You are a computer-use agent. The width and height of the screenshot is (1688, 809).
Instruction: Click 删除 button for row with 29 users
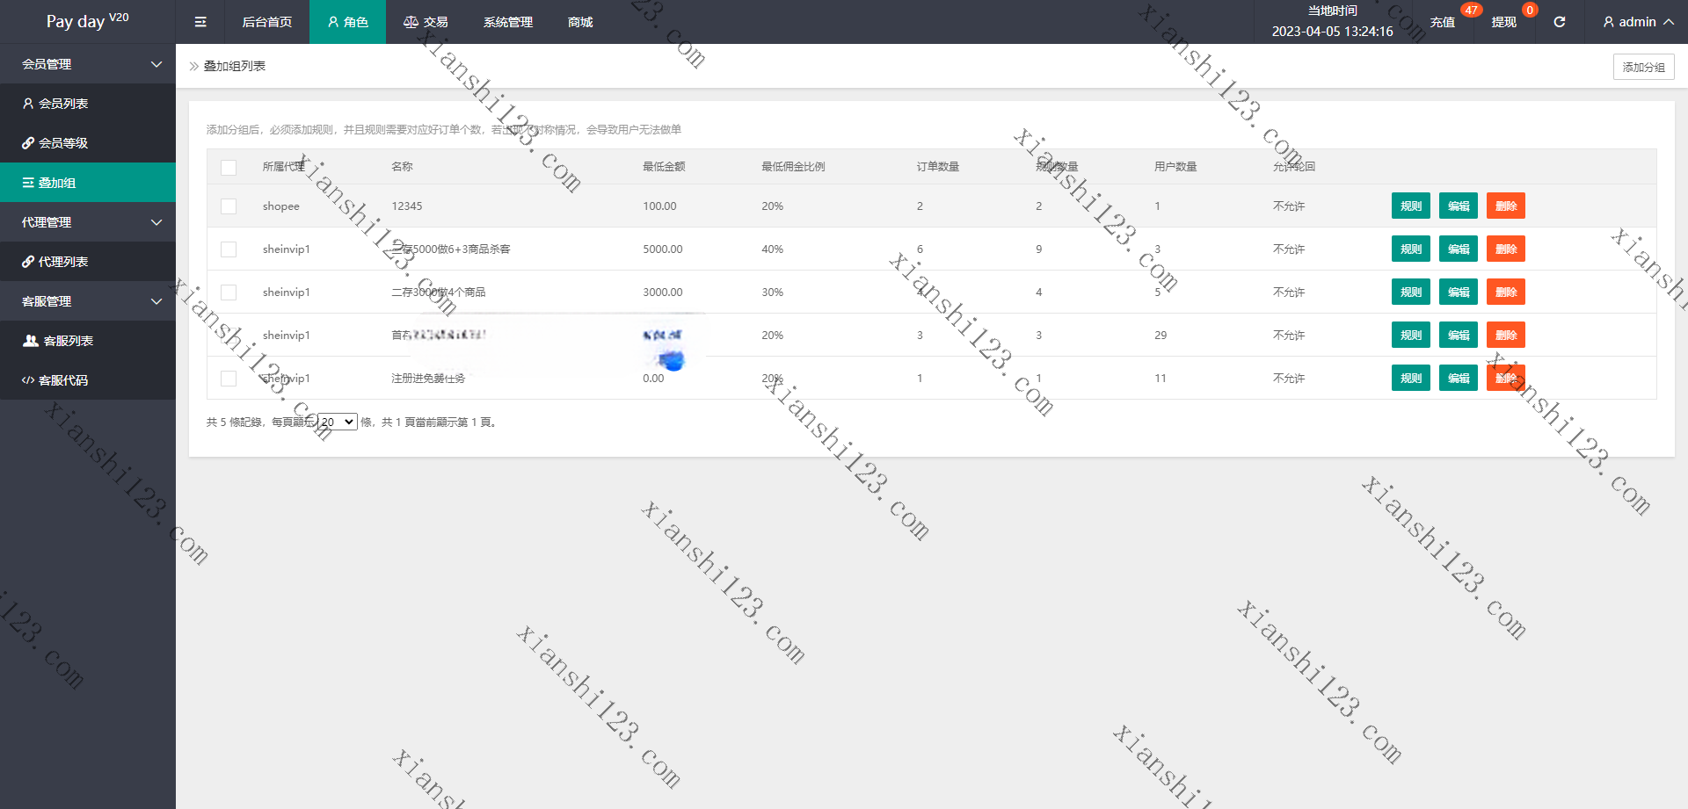[1506, 335]
